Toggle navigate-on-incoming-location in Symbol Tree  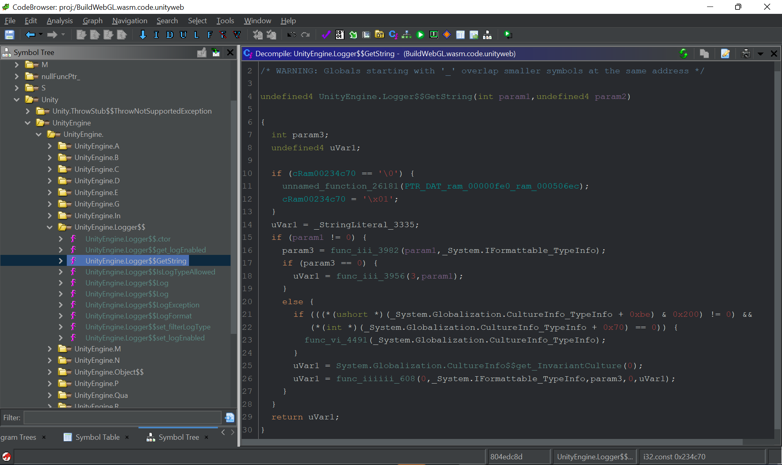[x=215, y=52]
